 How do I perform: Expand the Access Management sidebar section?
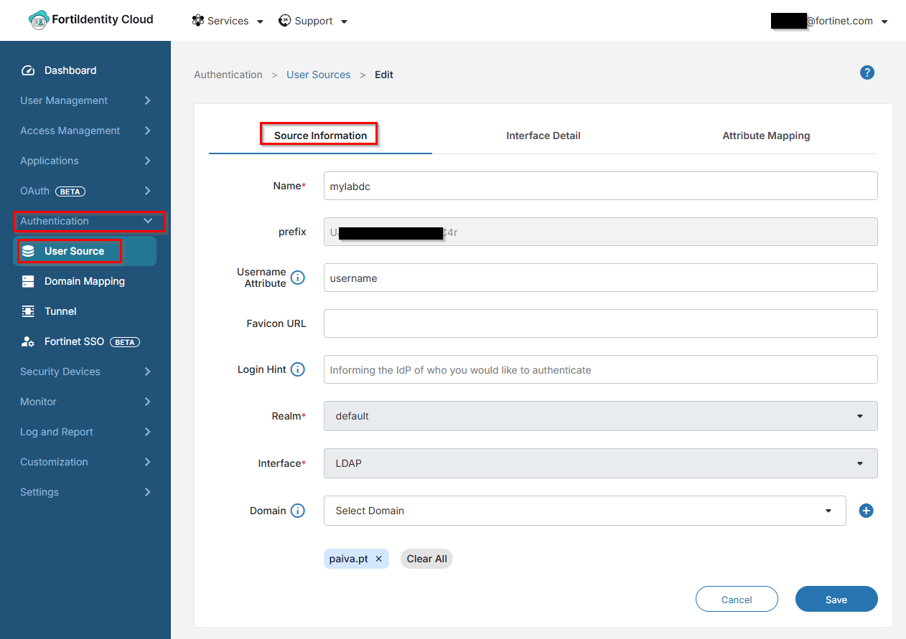tap(85, 131)
